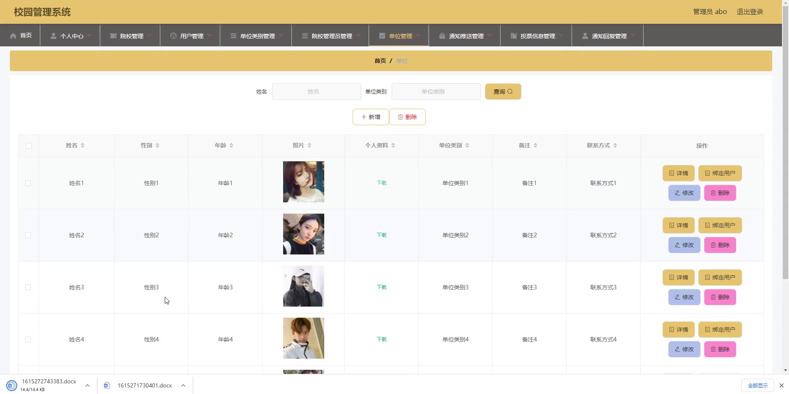This screenshot has height=394, width=789.
Task: Open the 院校管理 menu label
Action: [x=132, y=36]
